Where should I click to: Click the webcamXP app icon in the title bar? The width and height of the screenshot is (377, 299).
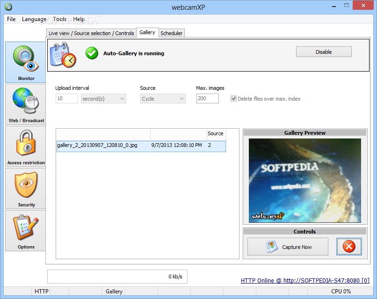(8, 7)
